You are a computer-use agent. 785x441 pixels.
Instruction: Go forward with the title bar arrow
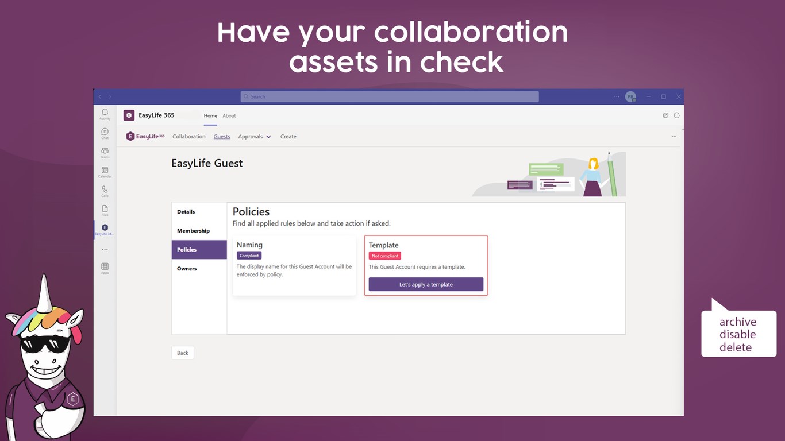click(110, 96)
